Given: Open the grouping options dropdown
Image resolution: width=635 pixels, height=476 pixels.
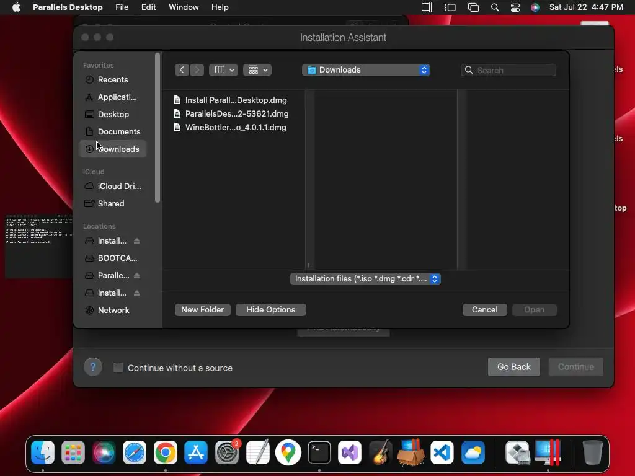Looking at the screenshot, I should pyautogui.click(x=257, y=70).
